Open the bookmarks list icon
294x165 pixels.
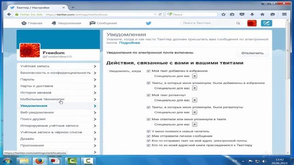pyautogui.click(x=232, y=14)
